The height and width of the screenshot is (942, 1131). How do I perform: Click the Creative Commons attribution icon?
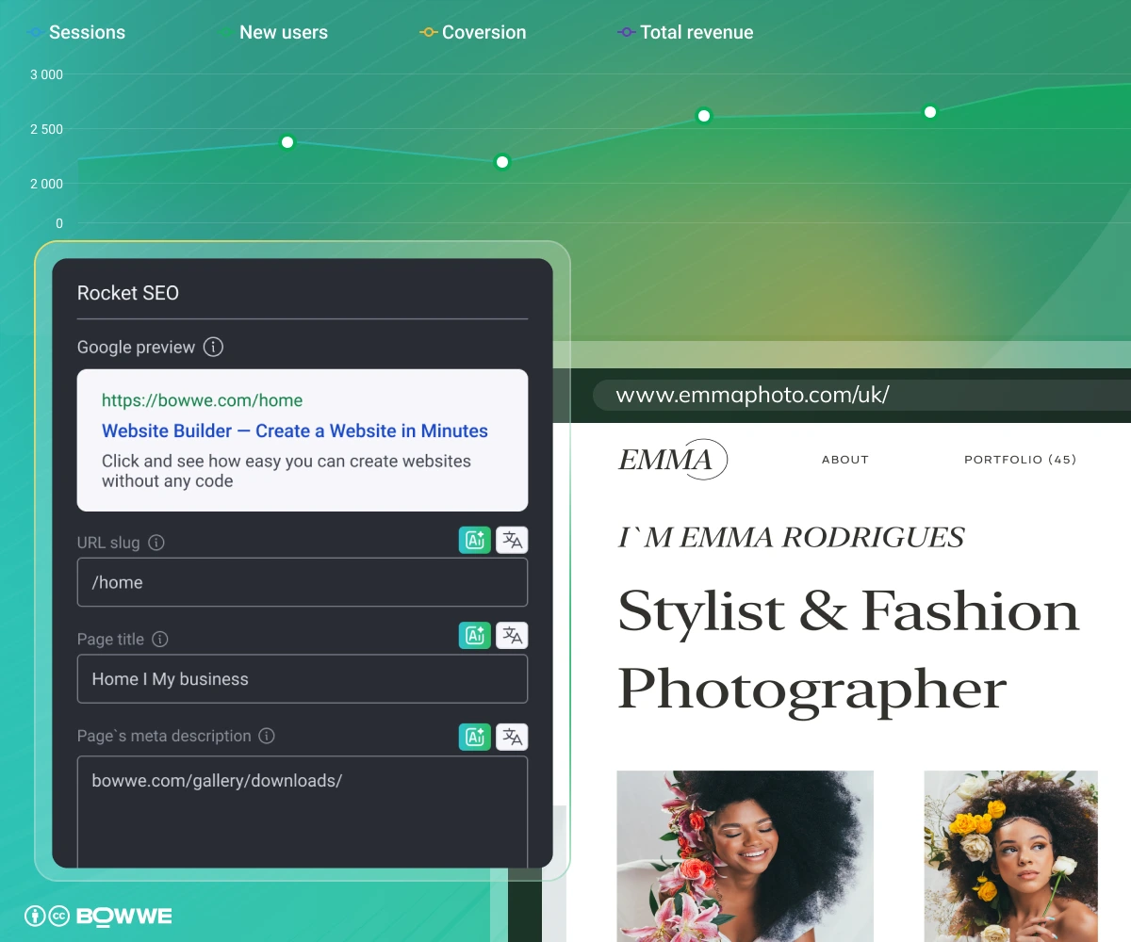click(35, 916)
